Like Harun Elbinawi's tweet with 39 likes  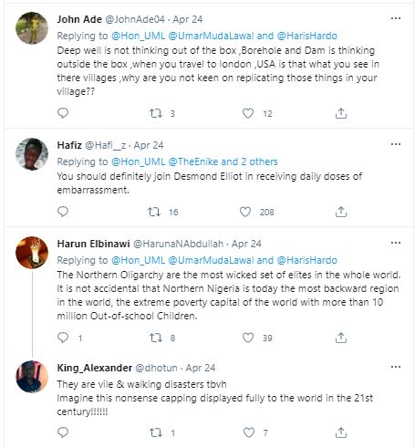[x=248, y=338]
